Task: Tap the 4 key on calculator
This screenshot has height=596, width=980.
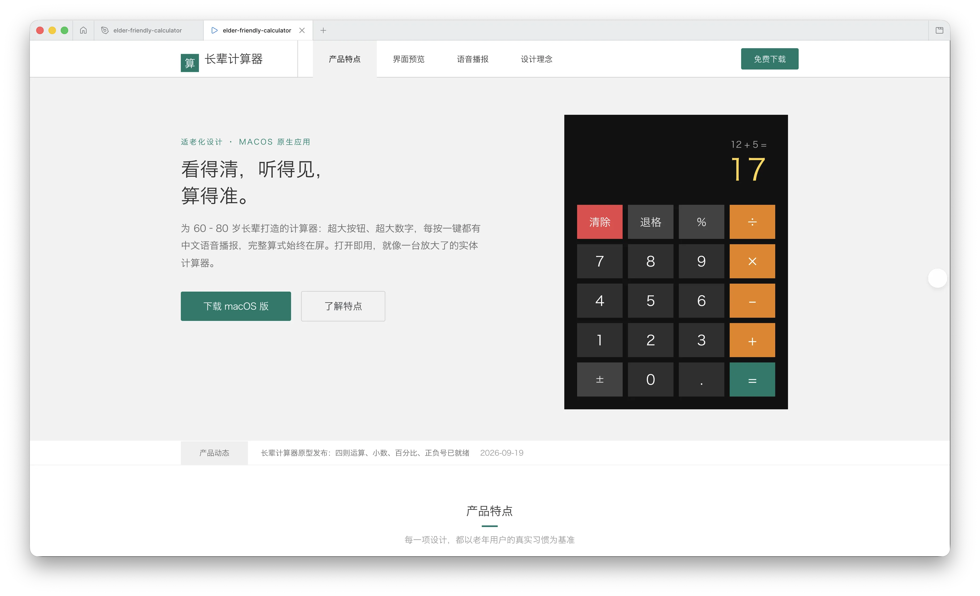Action: [x=599, y=300]
